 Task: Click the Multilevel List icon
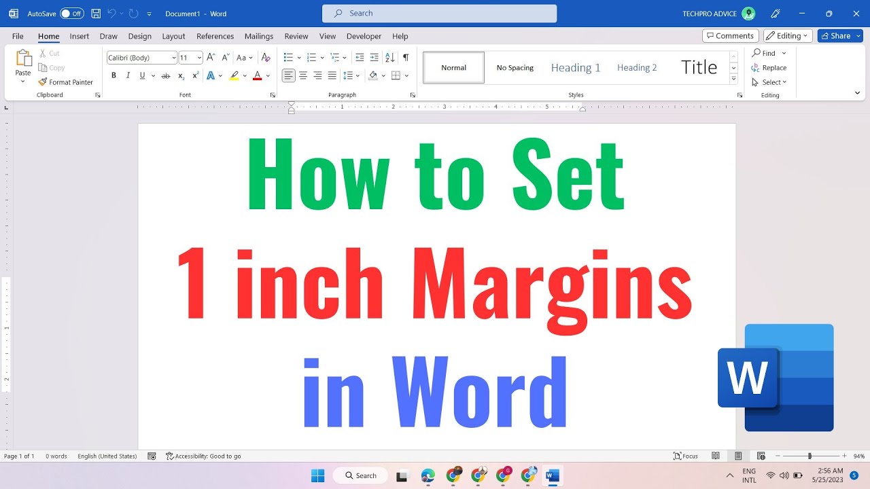(x=334, y=58)
